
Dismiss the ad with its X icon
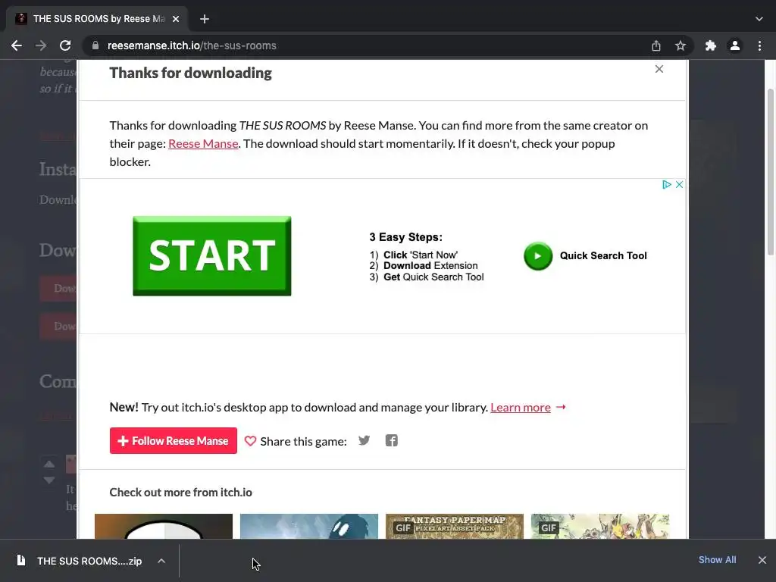coord(679,185)
